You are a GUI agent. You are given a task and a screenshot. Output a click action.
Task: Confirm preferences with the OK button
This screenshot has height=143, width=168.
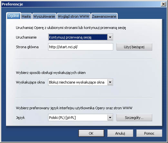(91, 133)
